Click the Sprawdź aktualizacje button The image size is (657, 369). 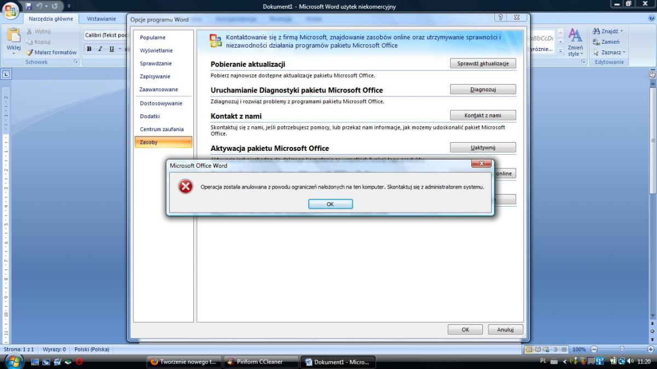coord(483,63)
